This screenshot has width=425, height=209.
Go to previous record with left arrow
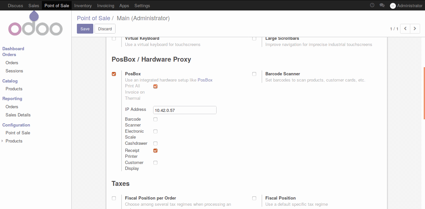(405, 29)
